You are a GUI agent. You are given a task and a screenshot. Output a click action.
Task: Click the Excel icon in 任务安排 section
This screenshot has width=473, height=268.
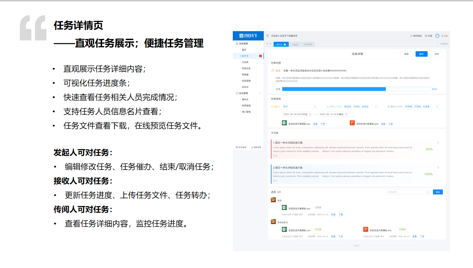pos(284,123)
